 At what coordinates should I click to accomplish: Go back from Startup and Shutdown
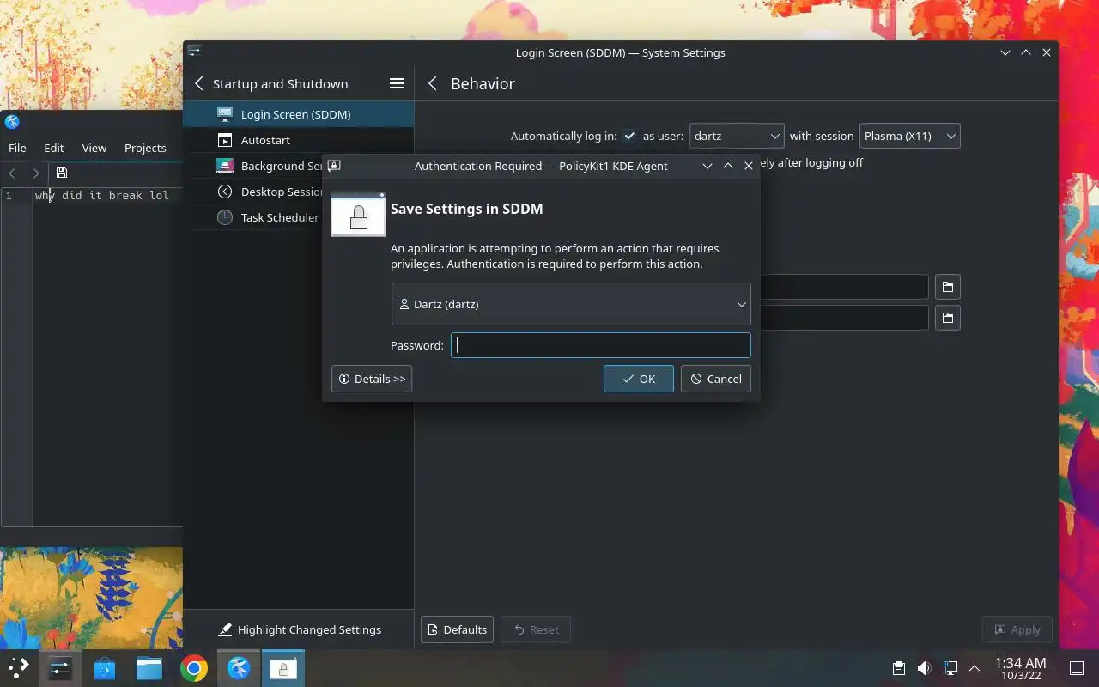point(199,83)
